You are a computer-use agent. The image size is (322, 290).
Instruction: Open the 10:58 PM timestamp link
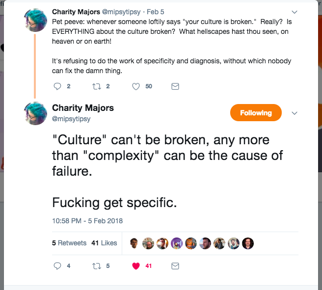(x=87, y=221)
